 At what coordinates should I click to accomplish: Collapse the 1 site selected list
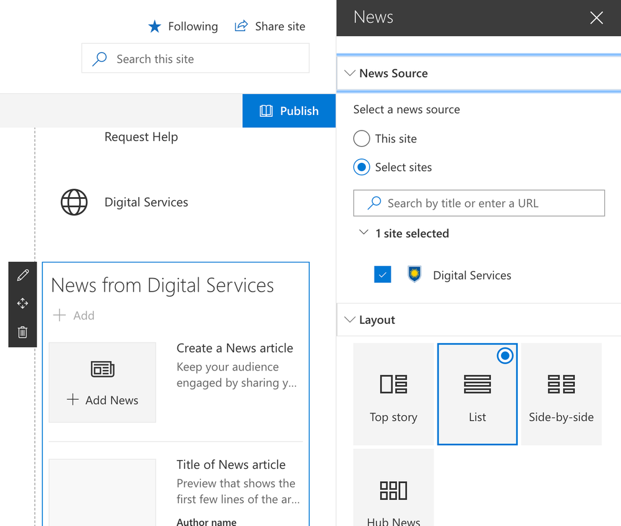click(x=364, y=233)
